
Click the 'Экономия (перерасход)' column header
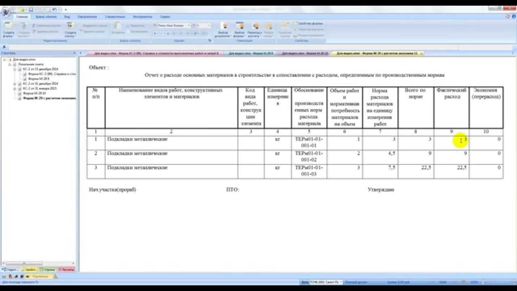tap(486, 107)
